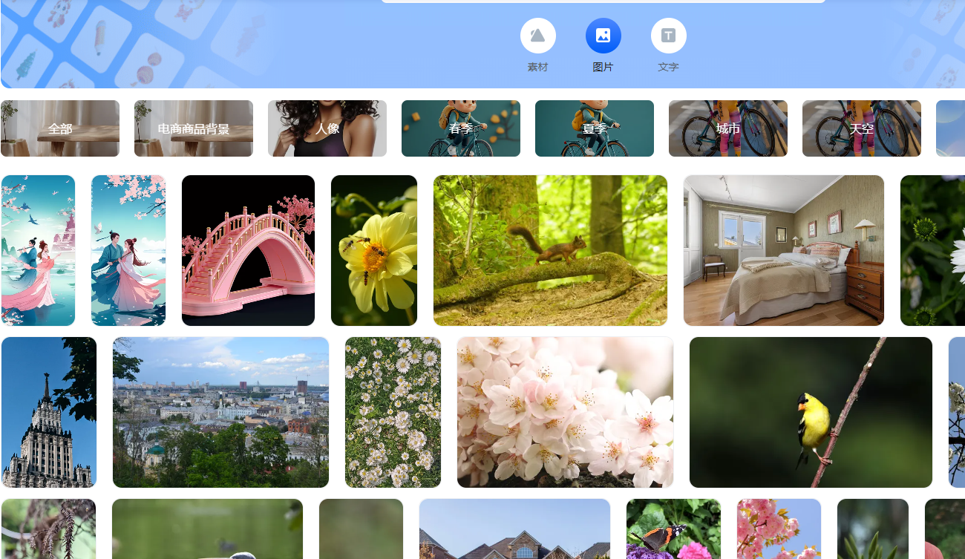The height and width of the screenshot is (559, 965).
Task: Select the 素材 materials icon
Action: click(538, 36)
